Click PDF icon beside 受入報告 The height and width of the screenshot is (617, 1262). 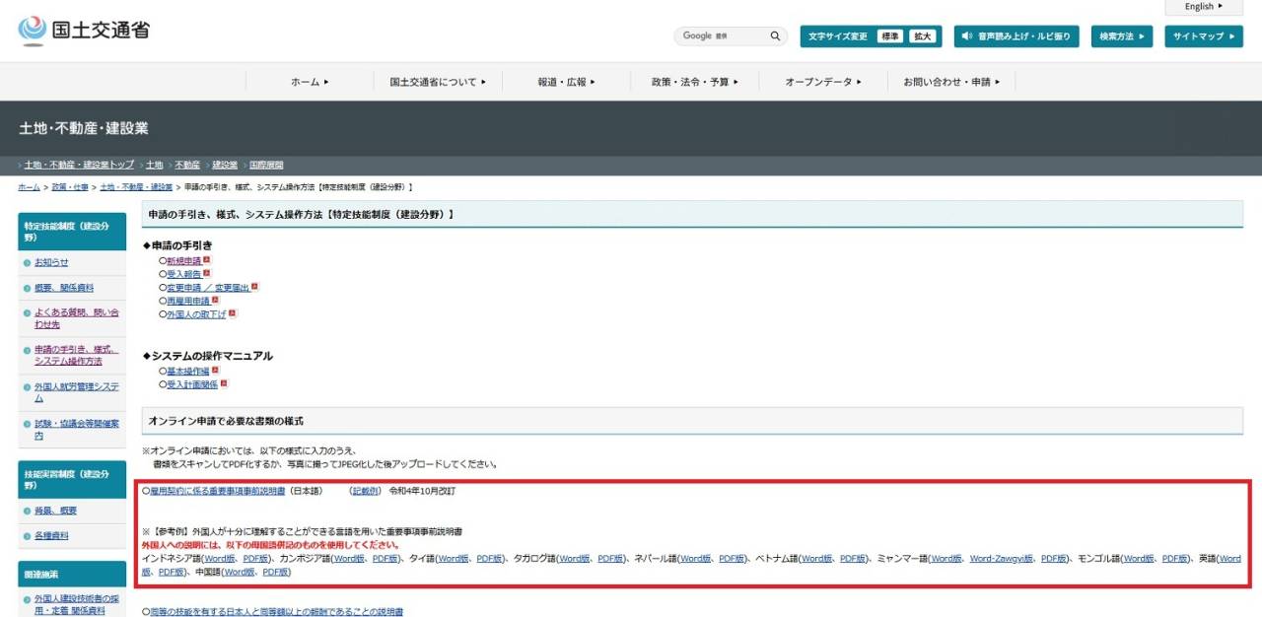(x=206, y=273)
